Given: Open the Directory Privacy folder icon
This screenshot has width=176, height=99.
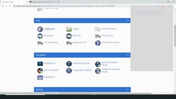Looking at the screenshot, I should [98, 29].
